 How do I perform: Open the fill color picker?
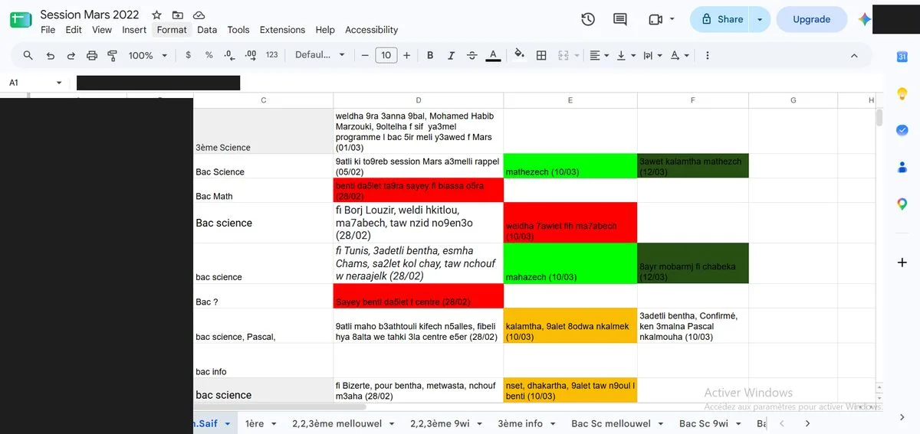coord(519,55)
